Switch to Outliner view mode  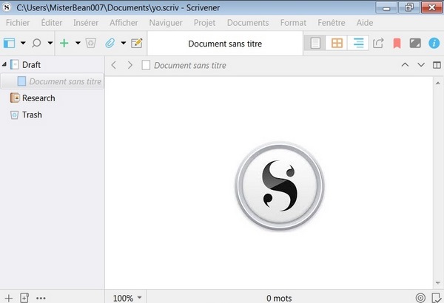(358, 44)
